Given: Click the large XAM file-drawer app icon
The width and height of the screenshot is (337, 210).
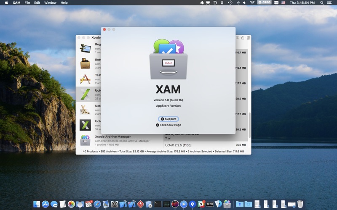Looking at the screenshot, I should pos(168,59).
